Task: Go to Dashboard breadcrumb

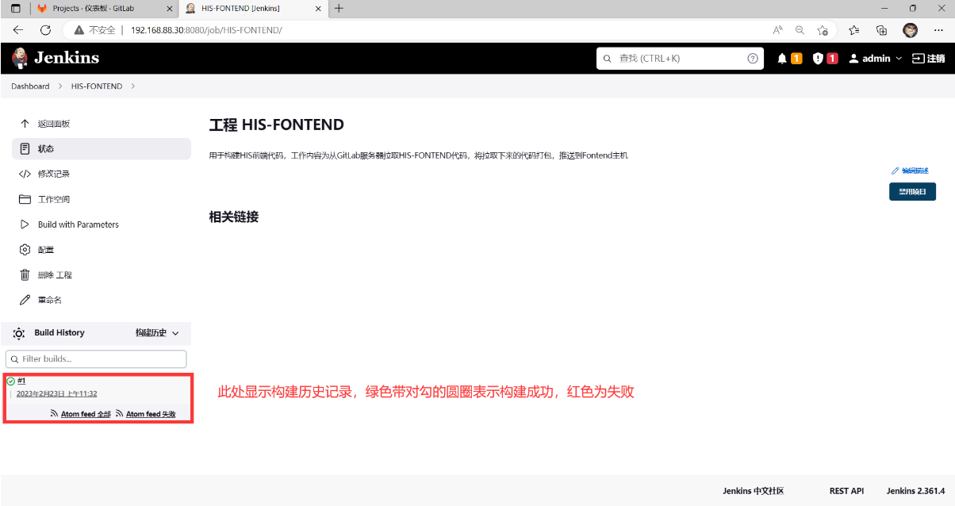Action: click(x=30, y=86)
